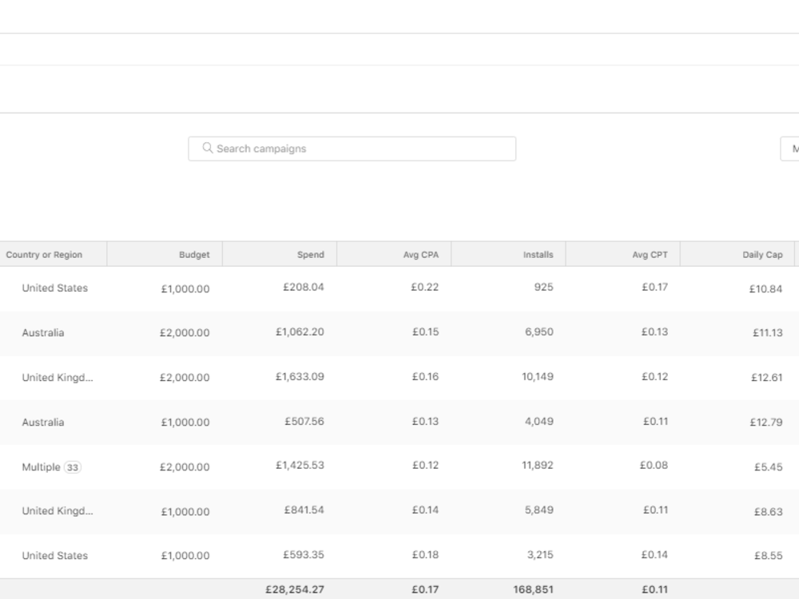Click the Search campaigns input field
Screen dimensions: 799x599
[x=352, y=149]
